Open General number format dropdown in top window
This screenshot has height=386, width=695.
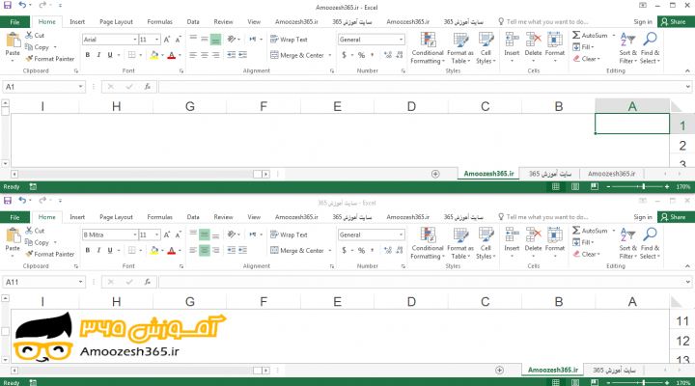pyautogui.click(x=402, y=40)
